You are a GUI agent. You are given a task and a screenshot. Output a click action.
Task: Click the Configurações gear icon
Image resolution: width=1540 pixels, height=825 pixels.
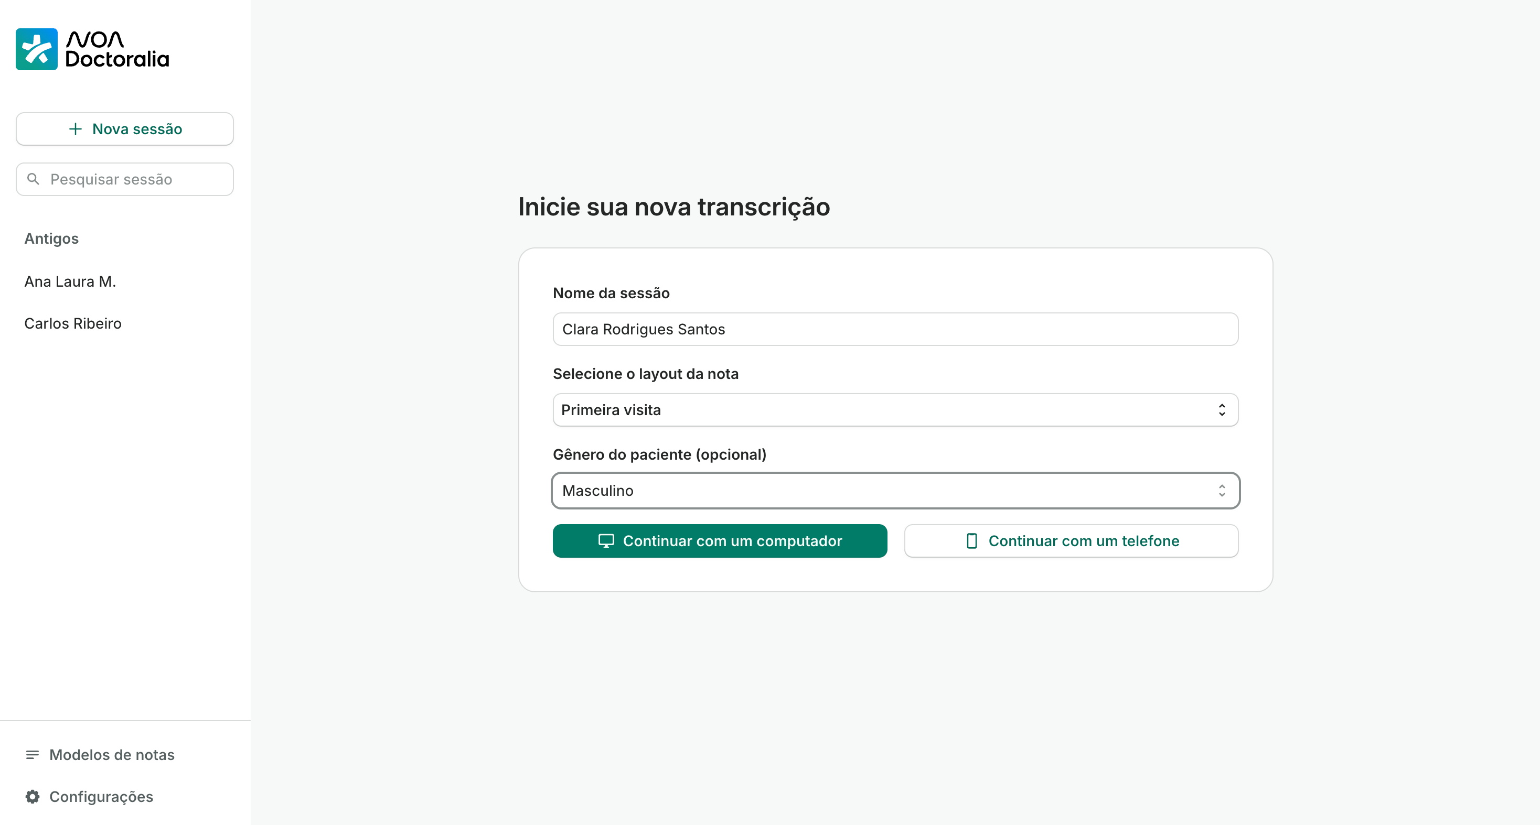(33, 796)
